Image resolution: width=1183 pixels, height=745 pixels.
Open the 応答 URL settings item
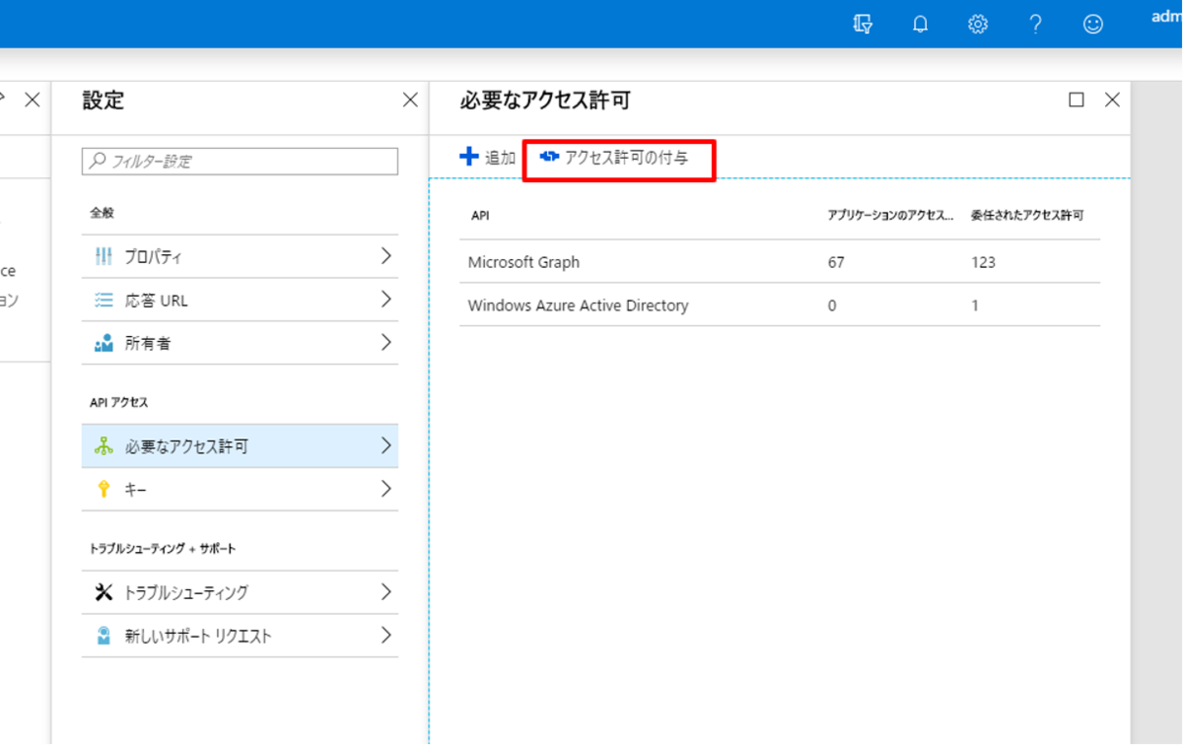click(240, 300)
